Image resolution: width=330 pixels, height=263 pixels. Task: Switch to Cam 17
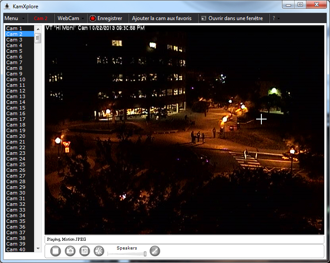pyautogui.click(x=20, y=119)
